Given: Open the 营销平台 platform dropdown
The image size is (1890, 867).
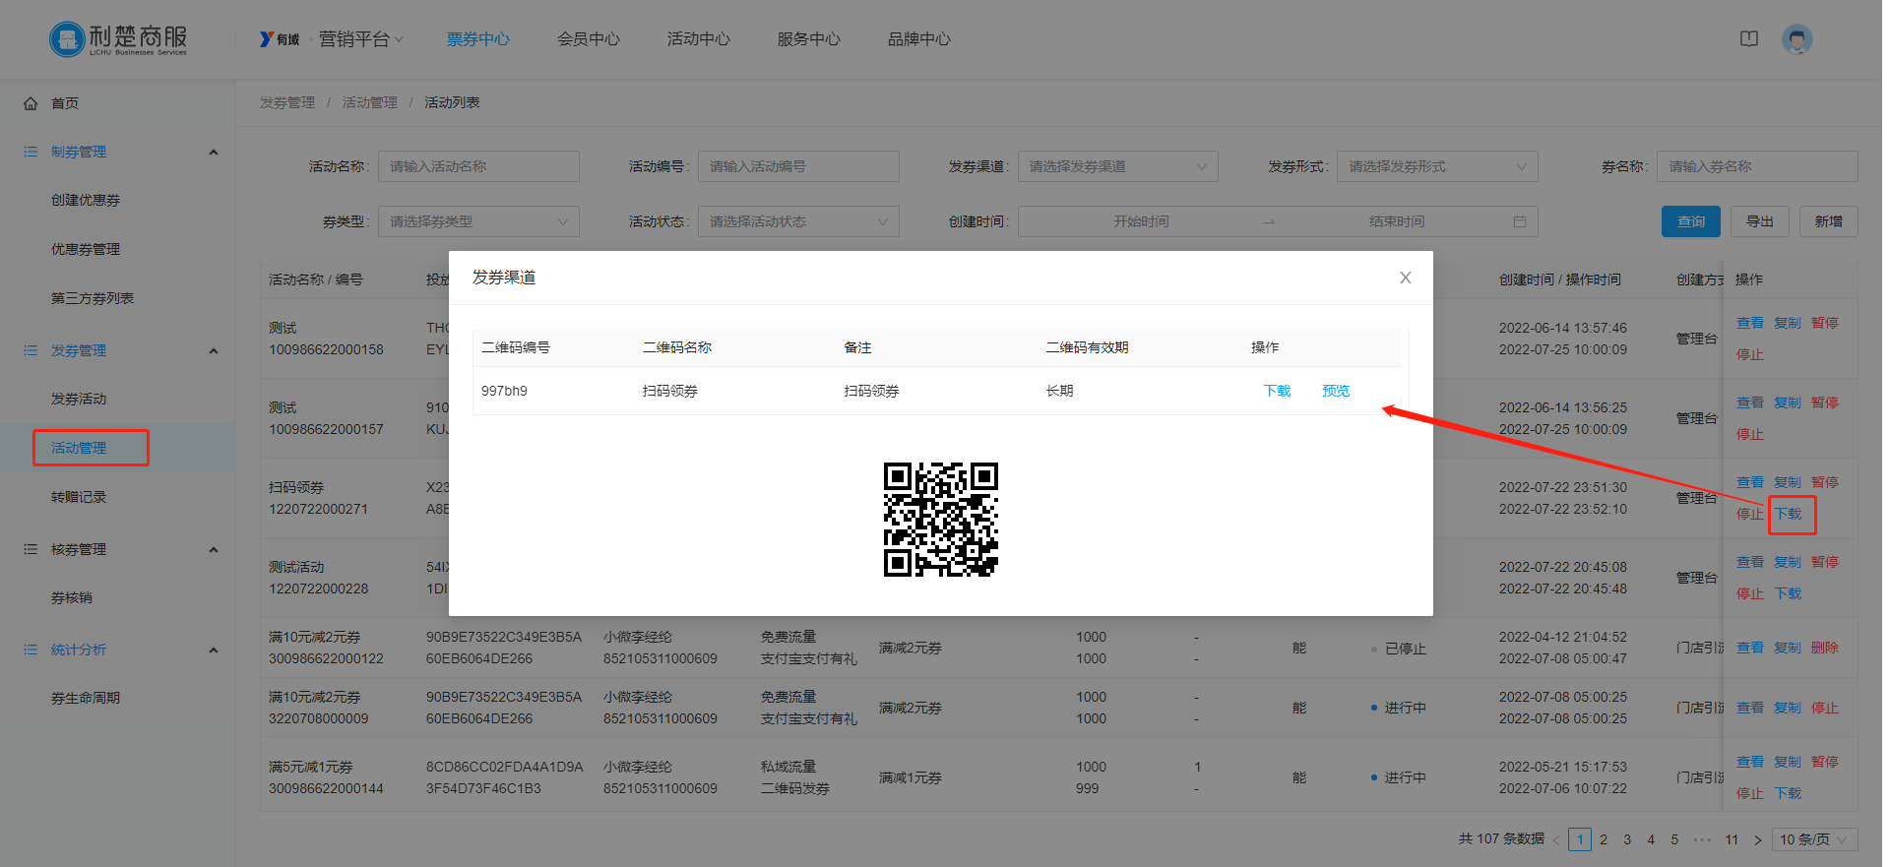Looking at the screenshot, I should click(x=360, y=39).
